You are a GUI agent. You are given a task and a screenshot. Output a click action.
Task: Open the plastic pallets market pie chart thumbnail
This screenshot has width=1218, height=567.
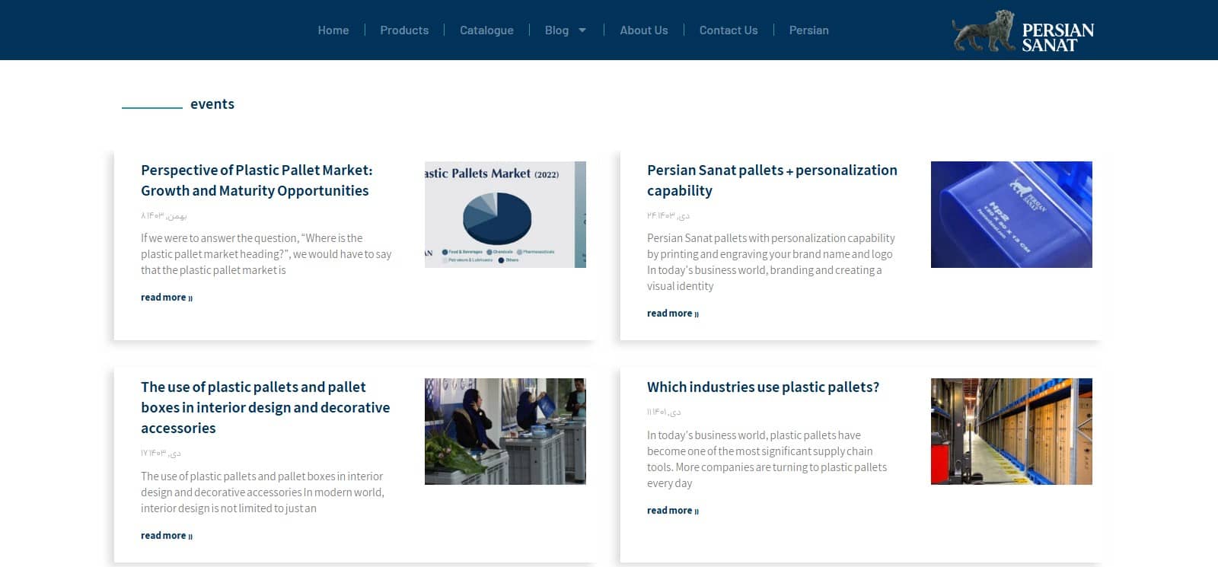point(505,215)
